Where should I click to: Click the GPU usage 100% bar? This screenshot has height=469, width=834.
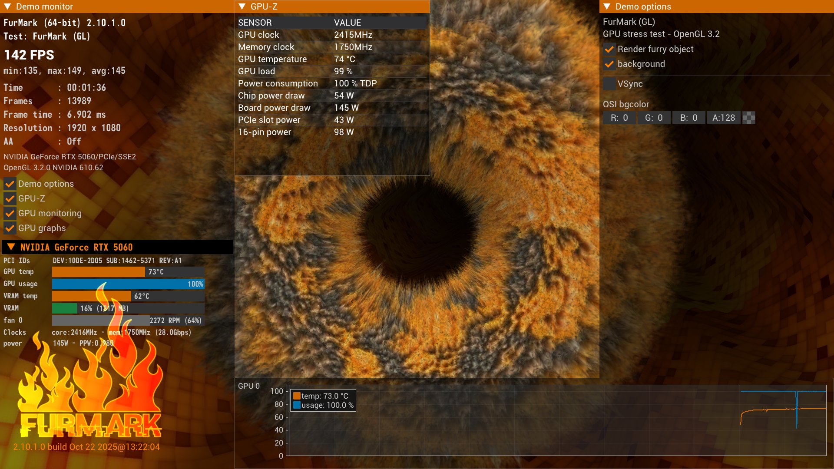point(128,284)
